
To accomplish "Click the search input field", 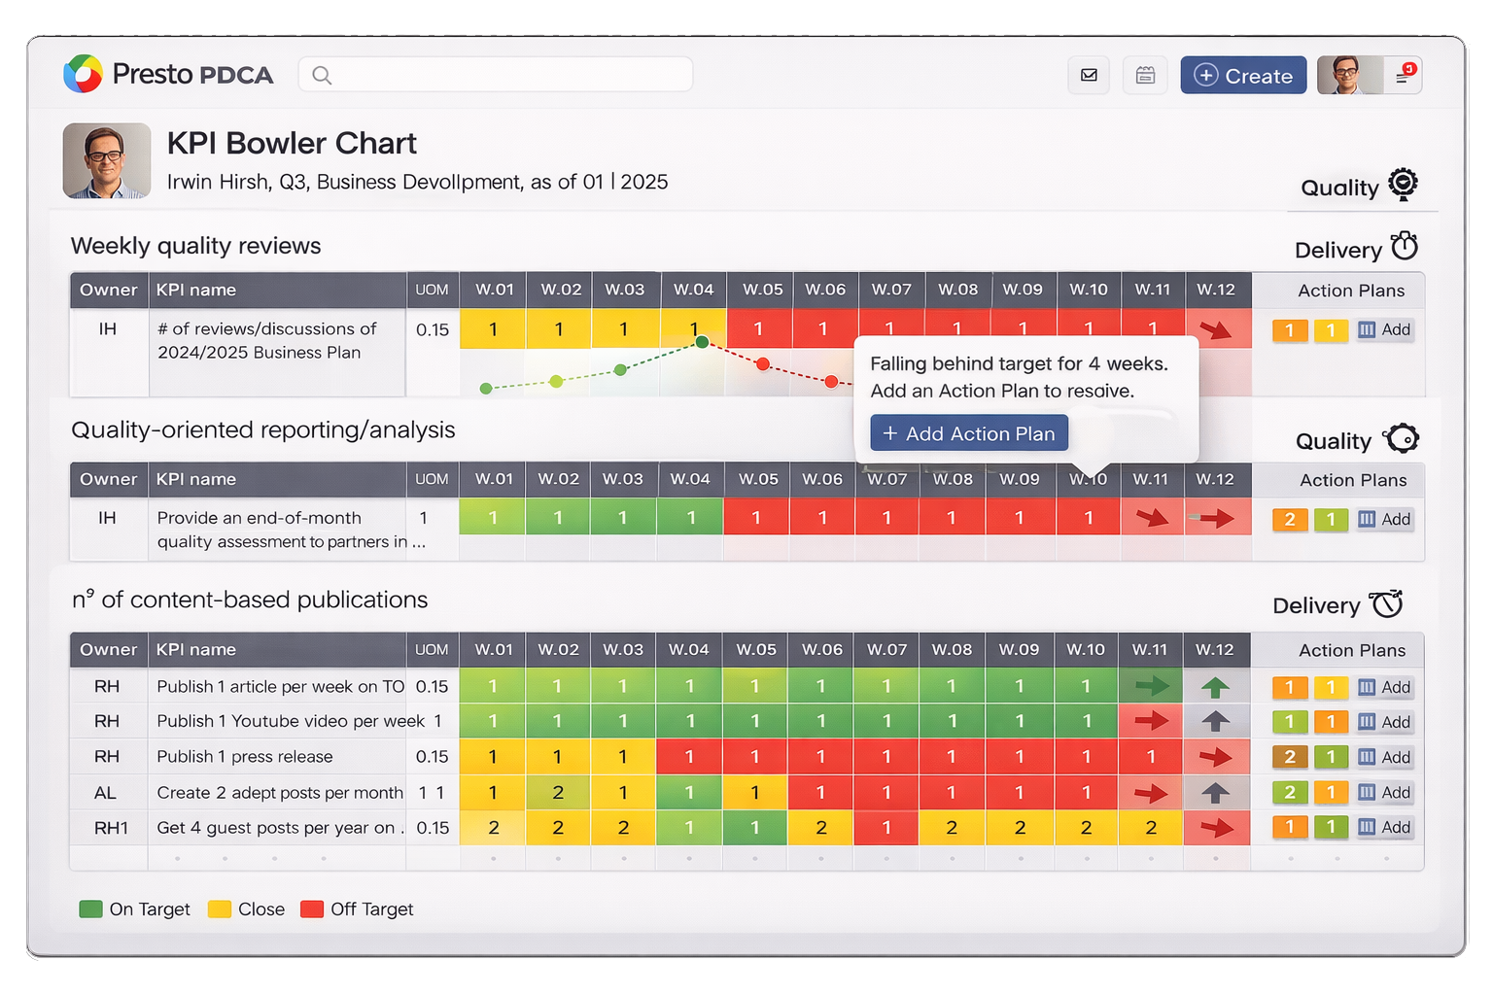I will (x=496, y=74).
